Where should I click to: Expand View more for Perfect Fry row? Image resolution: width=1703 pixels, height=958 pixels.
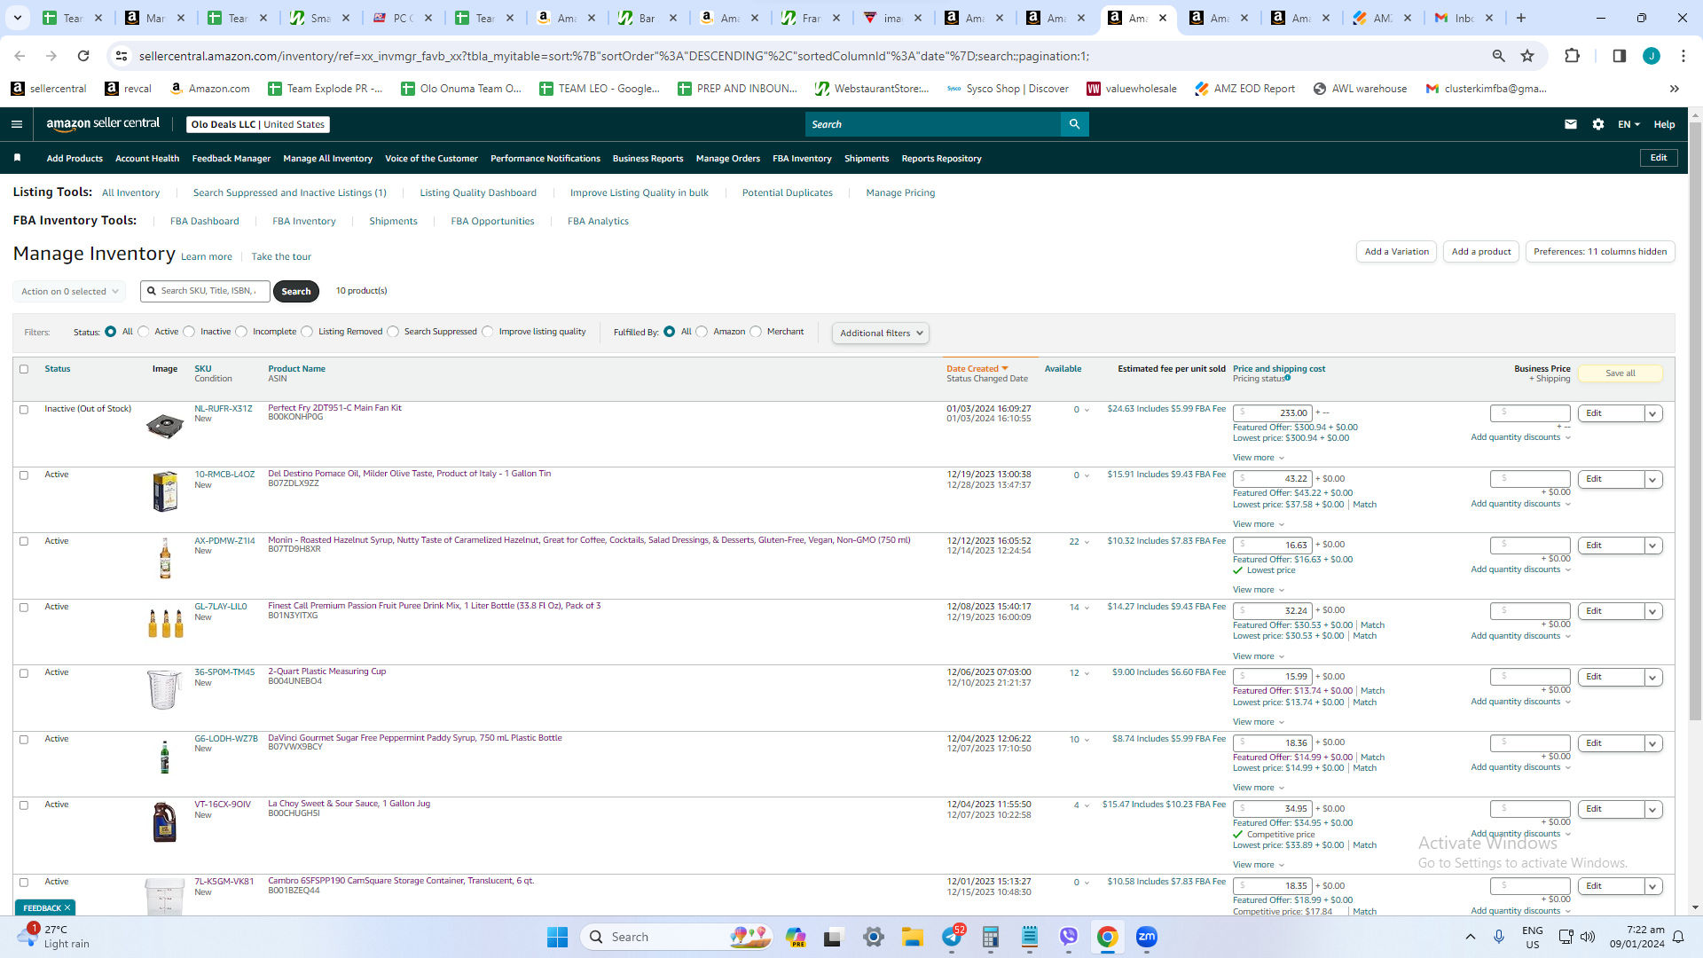coord(1259,458)
